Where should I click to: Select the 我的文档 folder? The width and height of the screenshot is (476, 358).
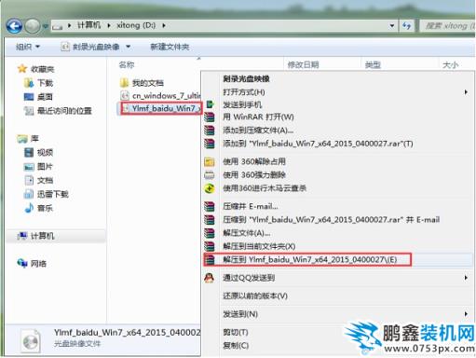point(142,83)
